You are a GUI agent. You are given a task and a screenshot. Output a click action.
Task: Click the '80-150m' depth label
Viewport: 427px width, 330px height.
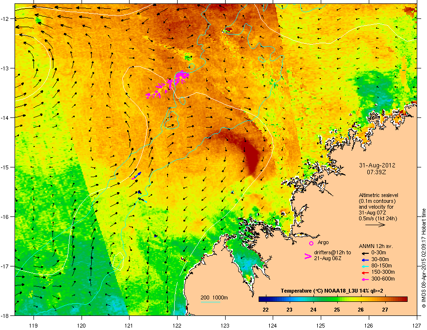coord(381,266)
